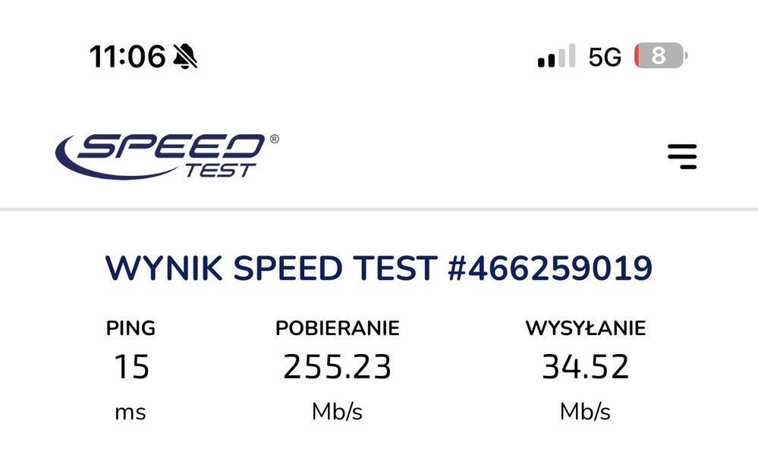Open the hamburger menu
Image resolution: width=758 pixels, height=458 pixels.
681,156
